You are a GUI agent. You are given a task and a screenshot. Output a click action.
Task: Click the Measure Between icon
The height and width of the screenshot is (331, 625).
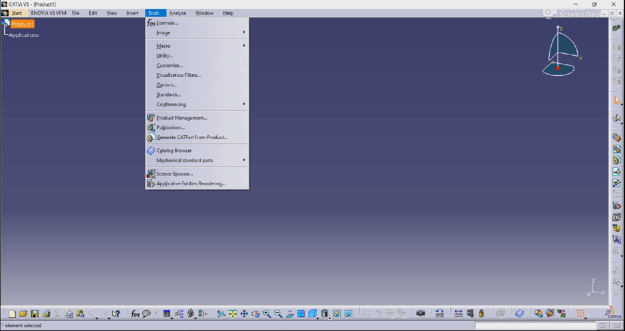[x=458, y=314]
